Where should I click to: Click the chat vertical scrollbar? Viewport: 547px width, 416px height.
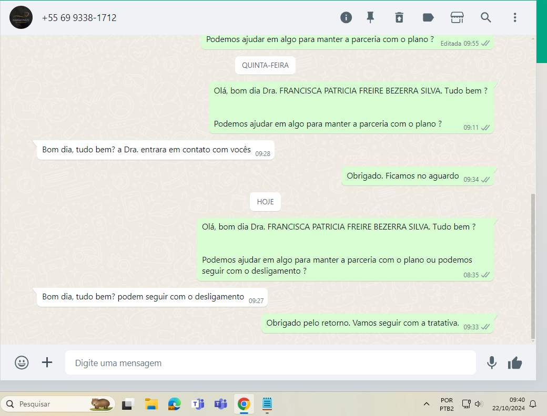click(x=533, y=263)
